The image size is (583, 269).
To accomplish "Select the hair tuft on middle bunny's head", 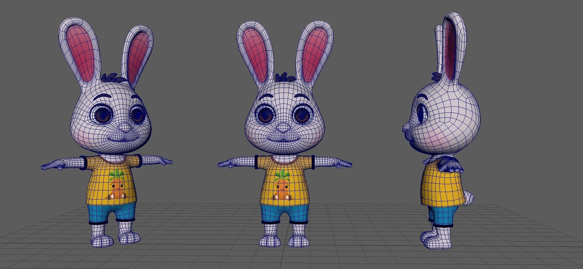I will click(x=286, y=77).
